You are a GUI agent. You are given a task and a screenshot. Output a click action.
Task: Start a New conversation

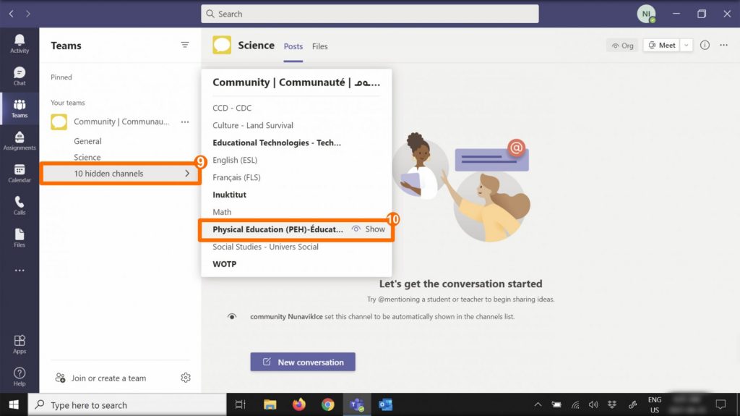point(303,362)
